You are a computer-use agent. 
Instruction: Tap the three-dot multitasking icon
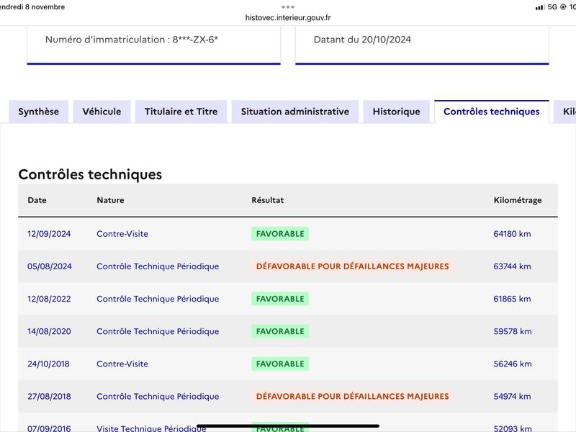tap(288, 7)
